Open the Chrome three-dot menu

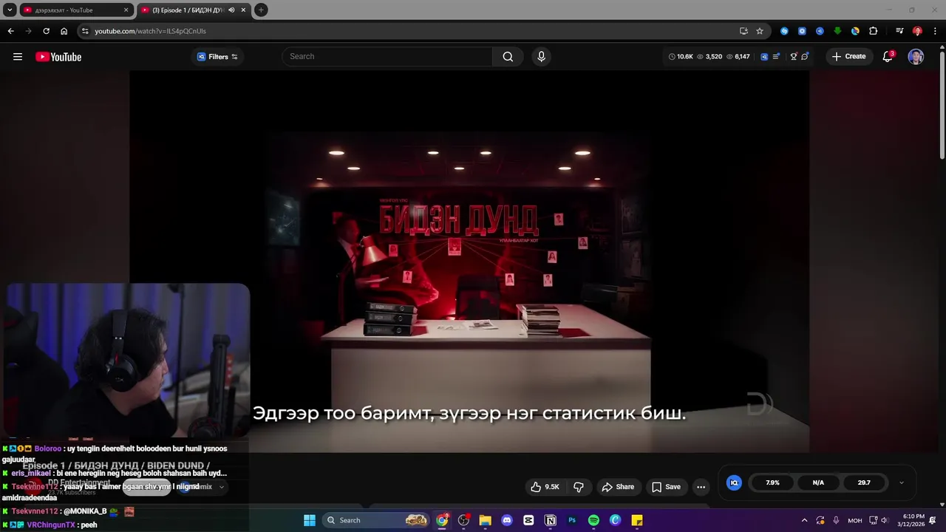pyautogui.click(x=935, y=31)
